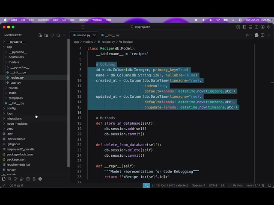Viewport: 274px width, 205px height.
Task: Click LF end-of-line selector
Action: coord(223,185)
